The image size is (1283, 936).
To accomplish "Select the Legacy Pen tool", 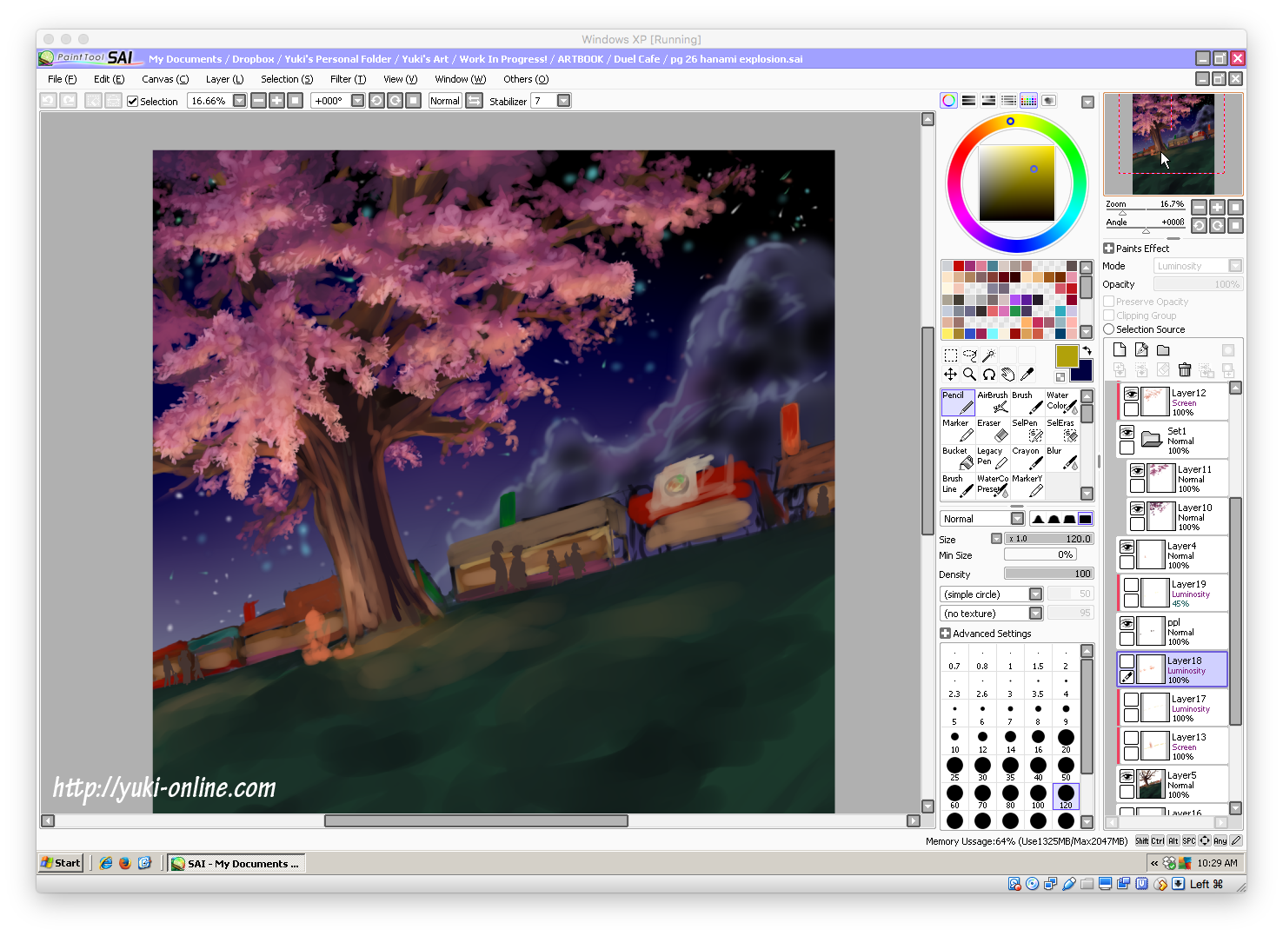I will coord(993,458).
